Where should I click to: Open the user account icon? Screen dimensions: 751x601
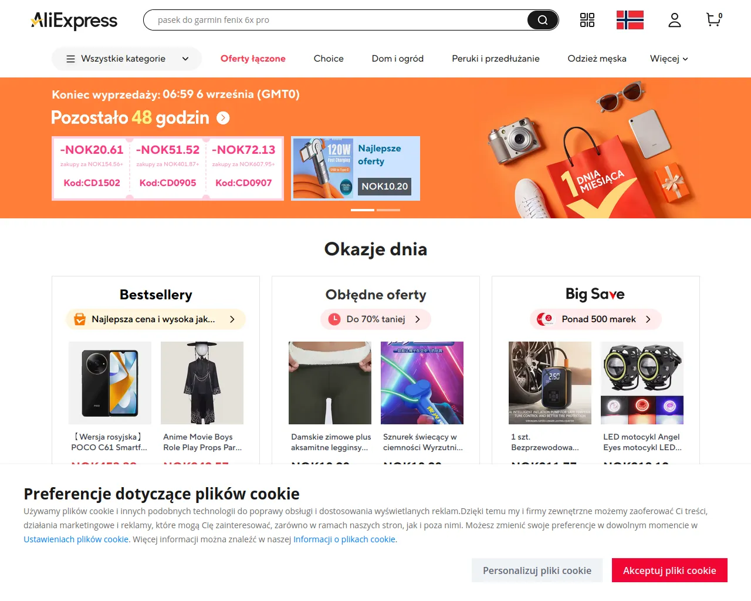[x=675, y=20]
